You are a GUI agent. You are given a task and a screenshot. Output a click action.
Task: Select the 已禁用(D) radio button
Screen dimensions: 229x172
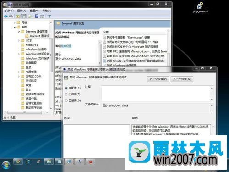coord(66,100)
